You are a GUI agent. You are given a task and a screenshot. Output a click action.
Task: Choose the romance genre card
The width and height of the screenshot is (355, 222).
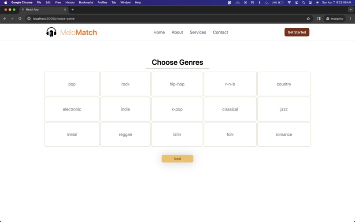coord(284,134)
